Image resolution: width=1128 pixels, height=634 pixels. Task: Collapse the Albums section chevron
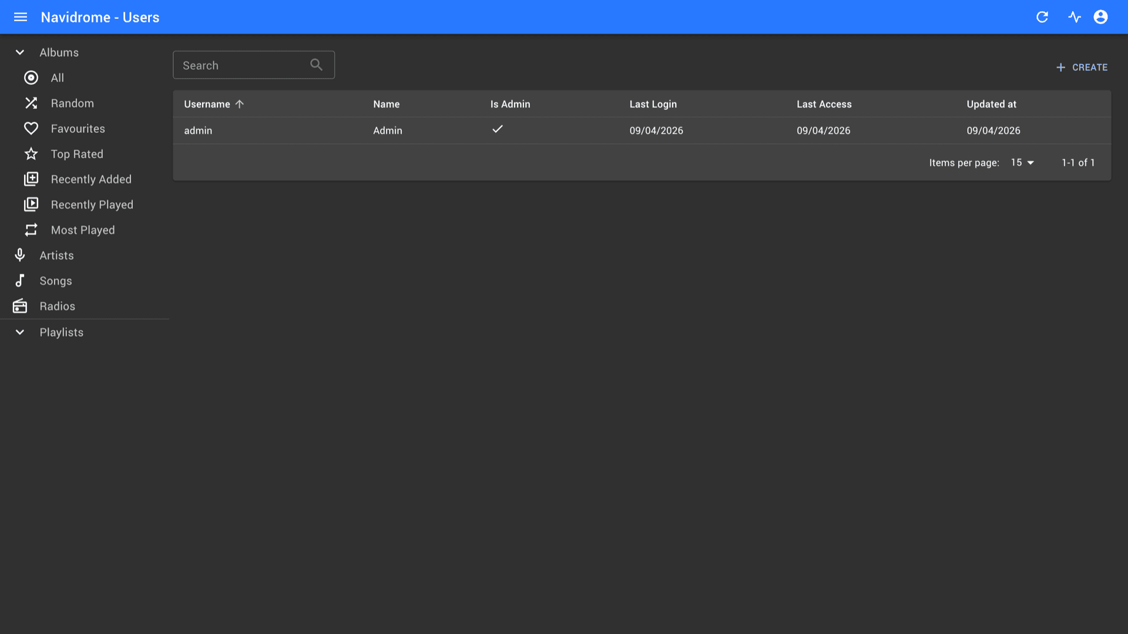click(x=20, y=52)
